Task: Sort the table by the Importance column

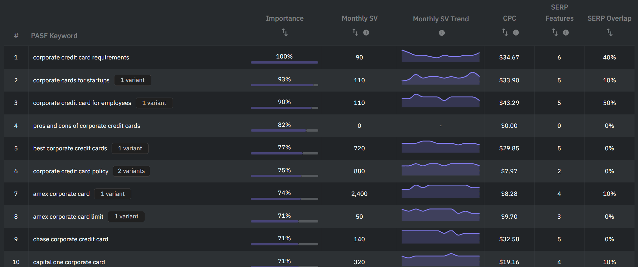Action: click(285, 32)
